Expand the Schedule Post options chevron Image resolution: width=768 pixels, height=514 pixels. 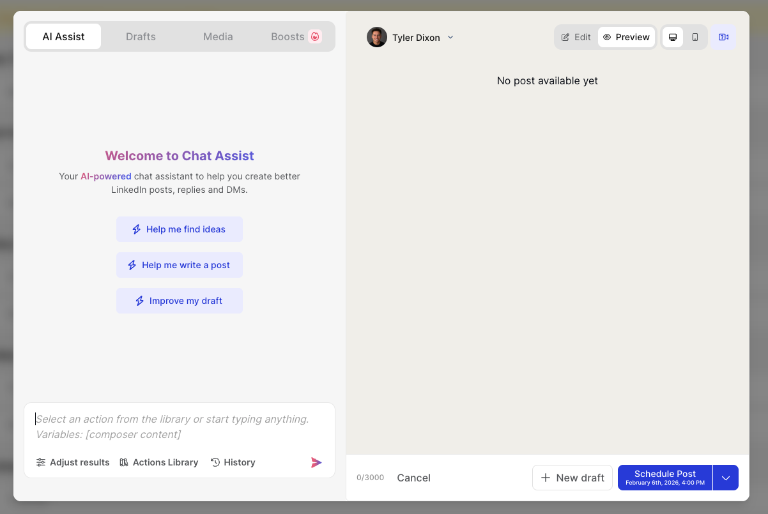click(726, 477)
